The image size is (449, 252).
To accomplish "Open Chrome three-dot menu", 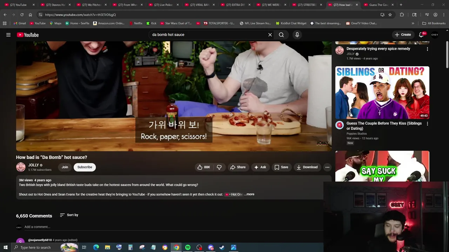I will [x=443, y=15].
